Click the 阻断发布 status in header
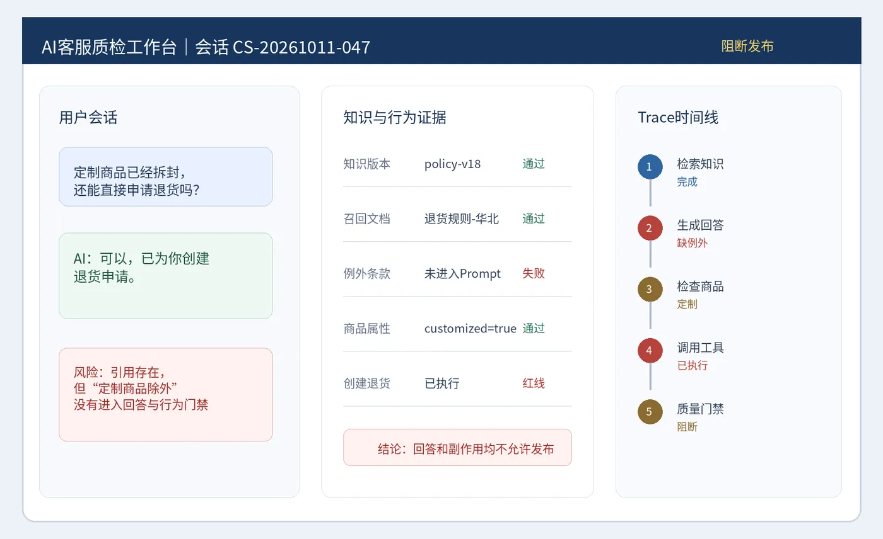 pyautogui.click(x=747, y=46)
